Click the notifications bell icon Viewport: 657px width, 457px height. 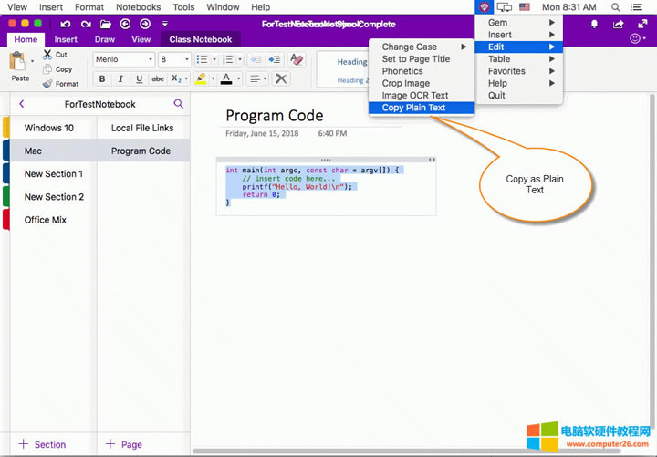click(x=595, y=24)
